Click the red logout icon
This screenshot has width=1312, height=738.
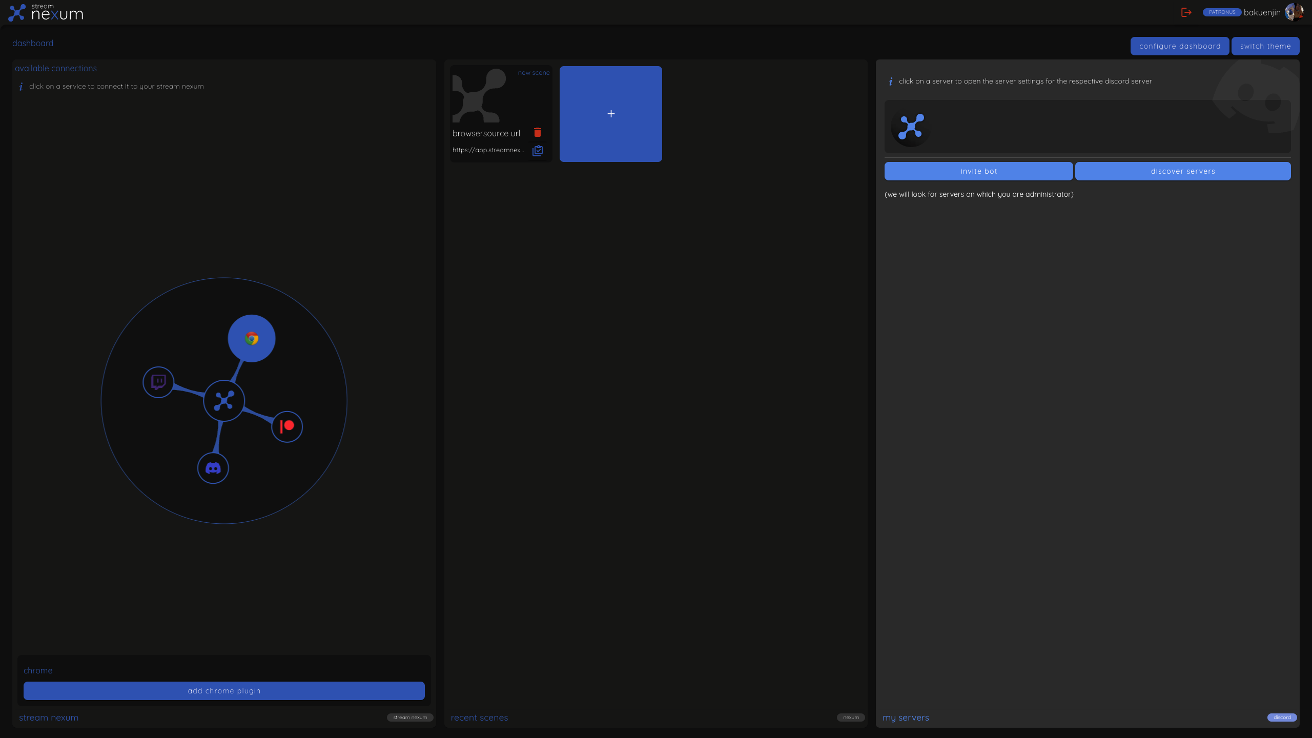pos(1186,12)
